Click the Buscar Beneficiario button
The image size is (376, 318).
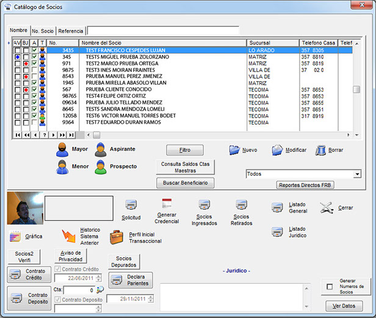coord(185,182)
